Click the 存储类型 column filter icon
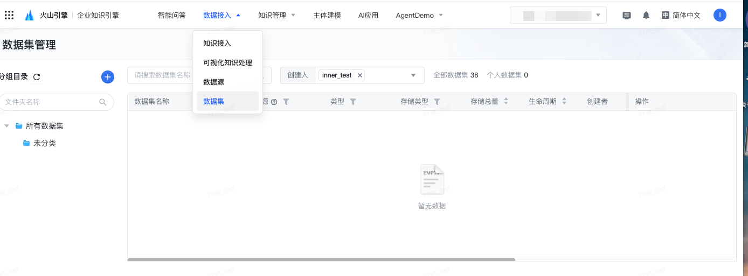The image size is (748, 276). (437, 102)
